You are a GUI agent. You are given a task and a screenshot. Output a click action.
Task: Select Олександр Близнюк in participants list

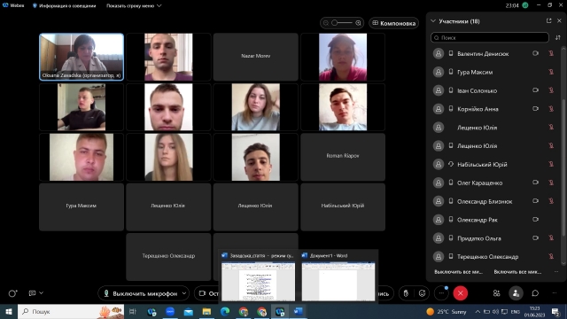[494, 201]
